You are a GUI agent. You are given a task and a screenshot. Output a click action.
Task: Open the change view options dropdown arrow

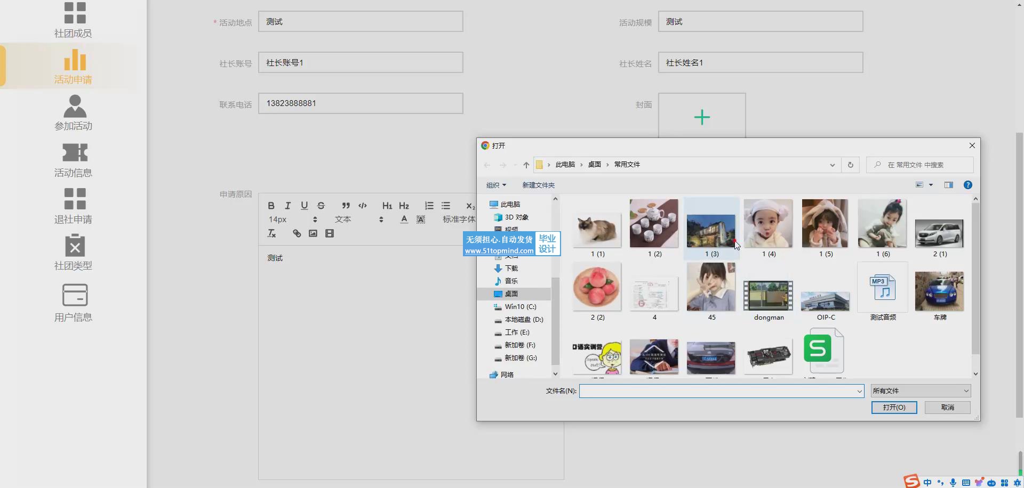pos(931,185)
